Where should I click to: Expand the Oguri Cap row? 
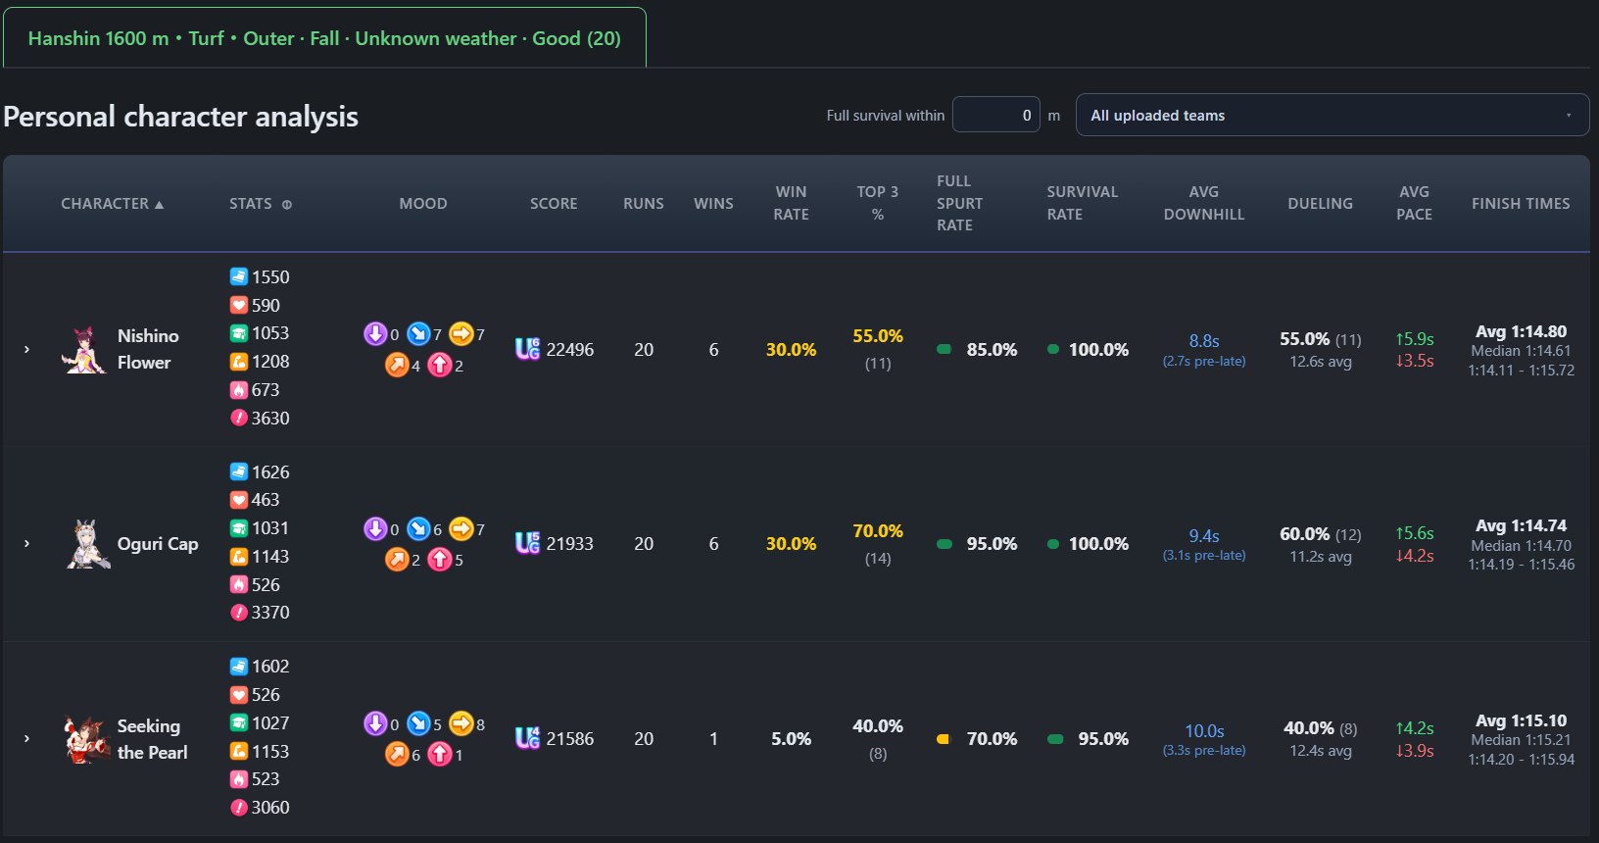click(x=26, y=543)
